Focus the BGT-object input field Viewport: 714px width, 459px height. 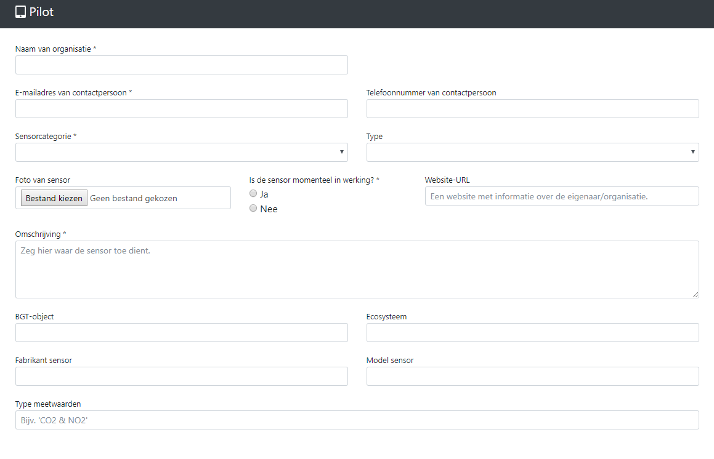click(x=181, y=333)
